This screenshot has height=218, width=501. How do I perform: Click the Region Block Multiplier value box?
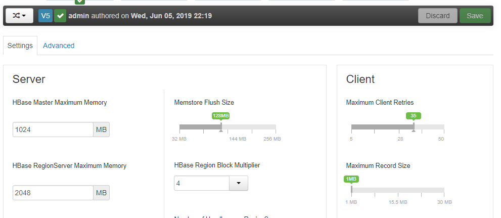coord(202,183)
